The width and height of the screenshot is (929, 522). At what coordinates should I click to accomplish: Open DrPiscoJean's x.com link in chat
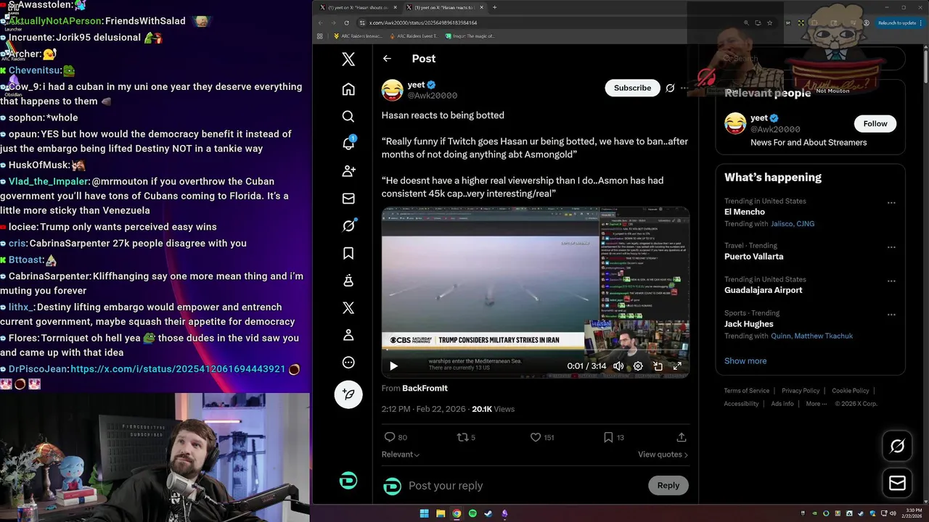[178, 369]
